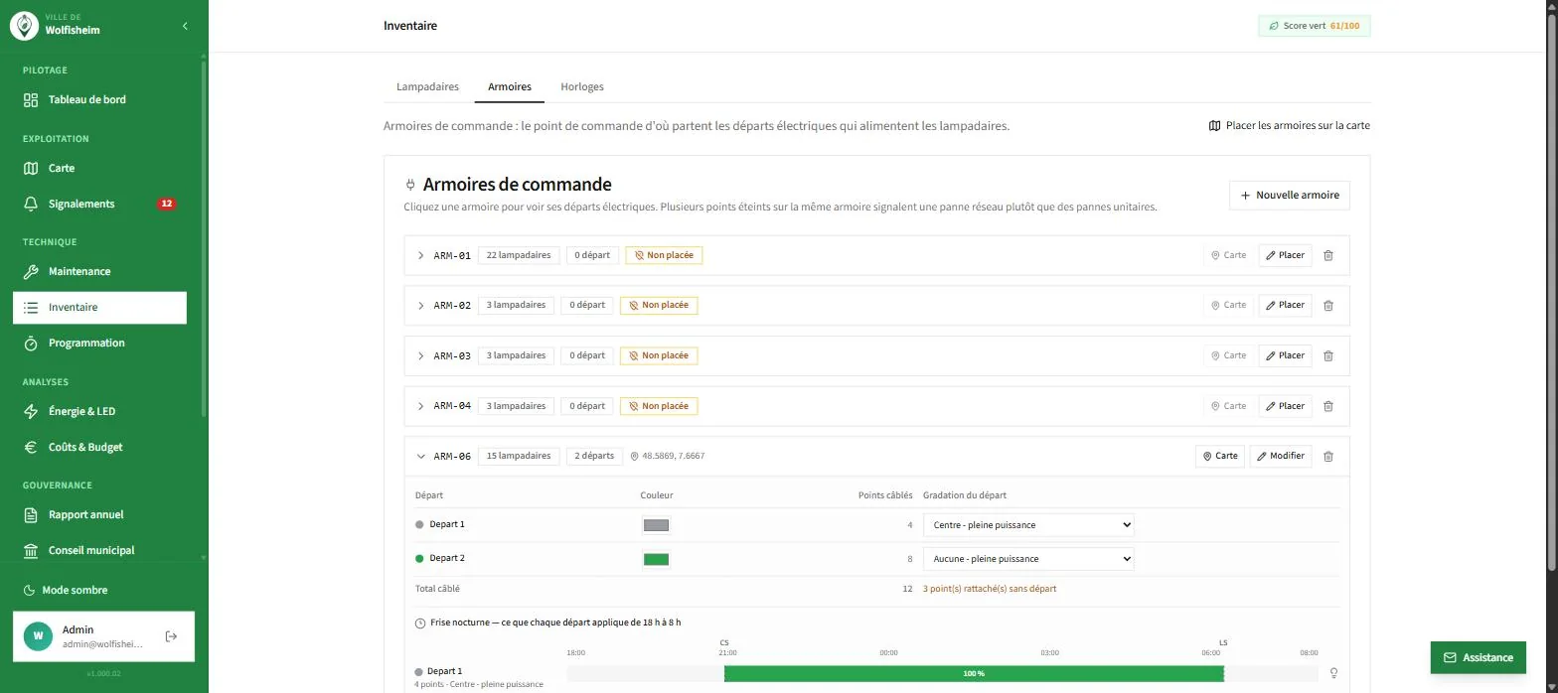The height and width of the screenshot is (693, 1558).
Task: Click the 2 départs badge of ARM-06
Action: pyautogui.click(x=594, y=457)
